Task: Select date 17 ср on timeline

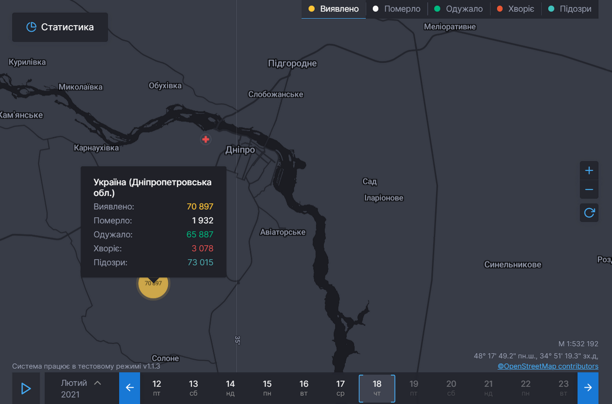Action: 341,388
